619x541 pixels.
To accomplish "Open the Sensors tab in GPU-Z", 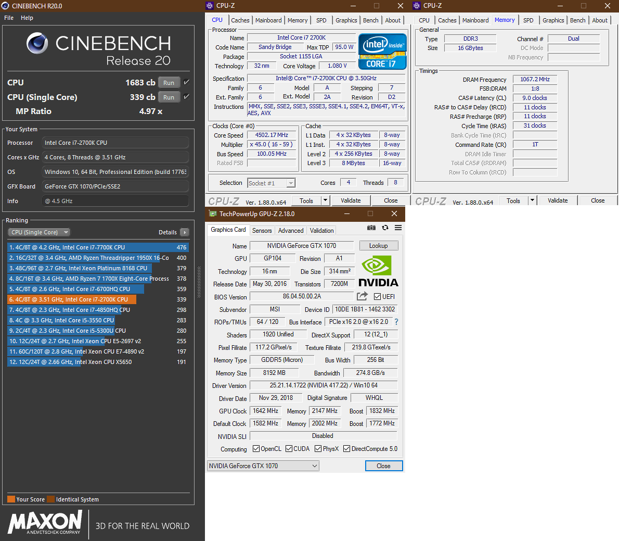I will click(x=262, y=230).
